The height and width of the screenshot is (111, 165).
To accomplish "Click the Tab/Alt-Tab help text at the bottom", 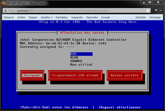I will coord(54,107).
